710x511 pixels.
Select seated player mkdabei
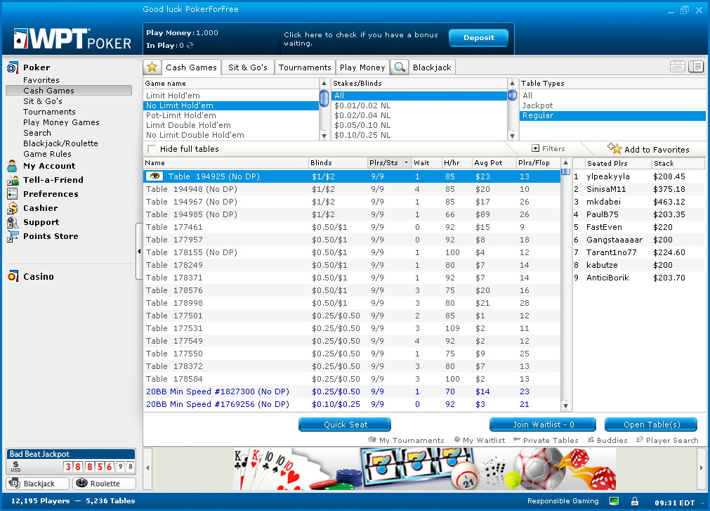pos(639,202)
